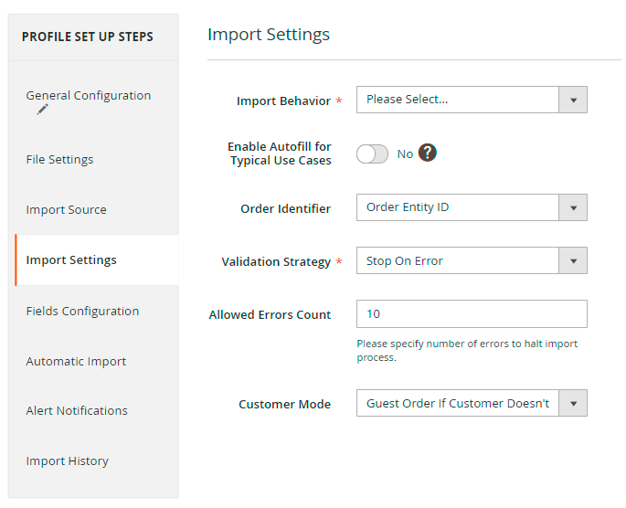Open Fields Configuration step
Viewport: 626px width, 508px height.
pos(82,312)
